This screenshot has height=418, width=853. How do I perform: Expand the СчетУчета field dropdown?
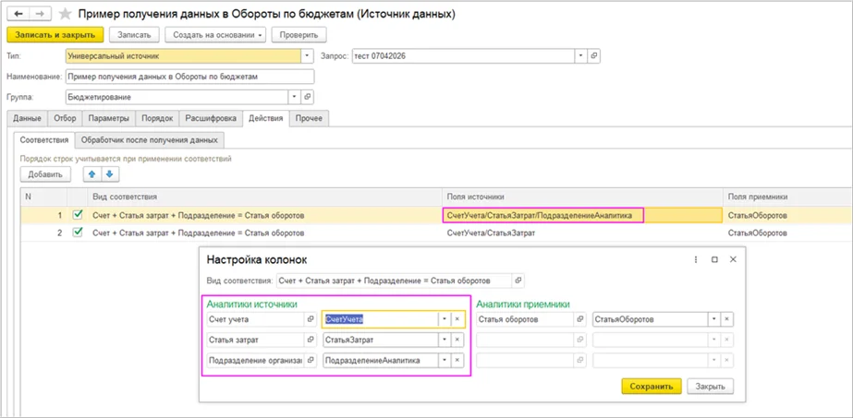[445, 320]
